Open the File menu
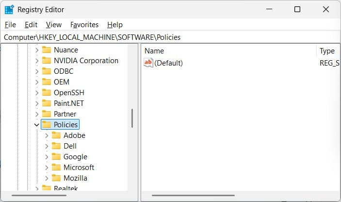The width and height of the screenshot is (341, 202). point(10,25)
